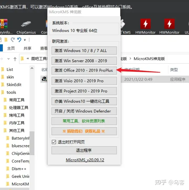The image size is (189, 190).
Task: Open the WinRAR archive desktop icon
Action: click(4, 24)
